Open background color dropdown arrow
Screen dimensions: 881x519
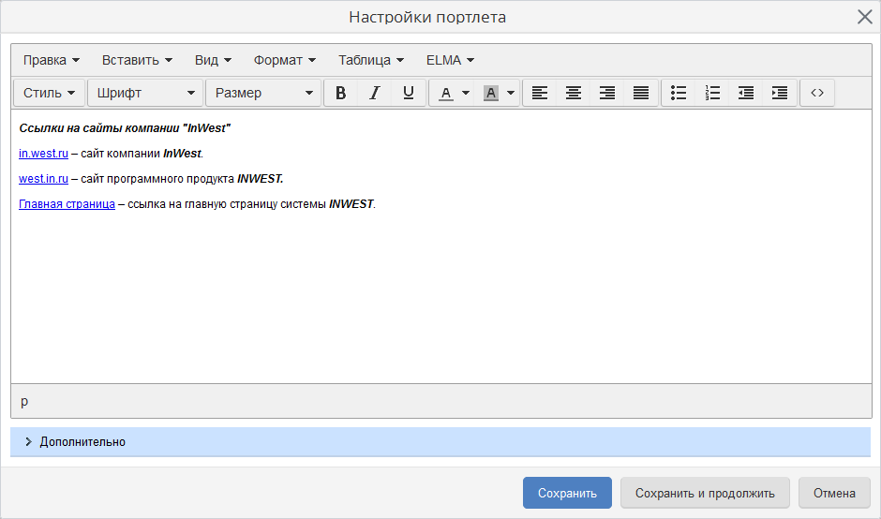[511, 93]
